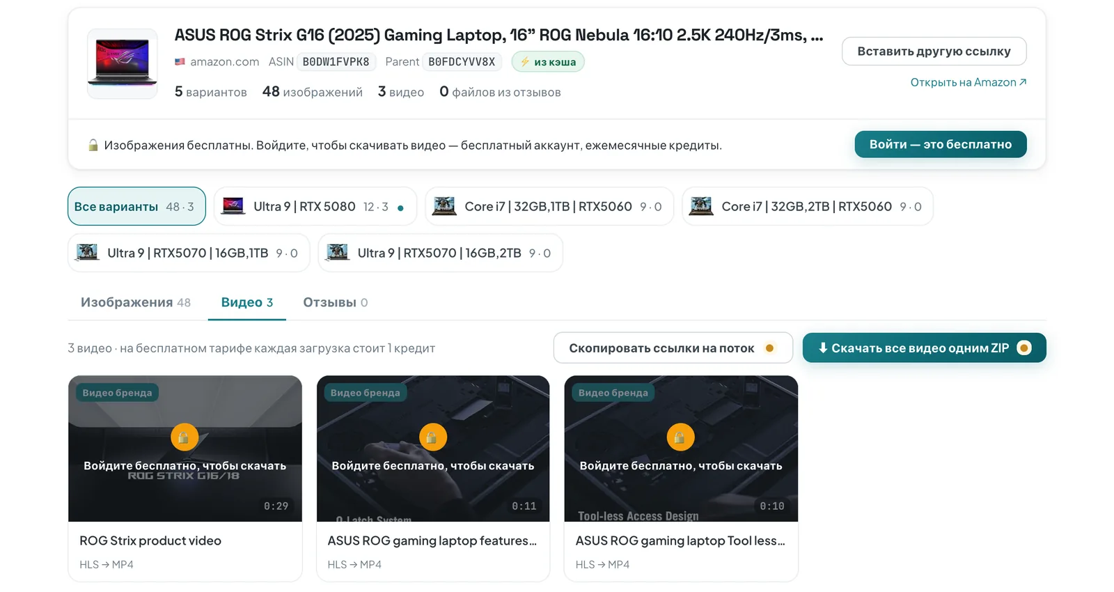This screenshot has width=1114, height=592.
Task: Click the amazon.com source label
Action: (x=225, y=62)
